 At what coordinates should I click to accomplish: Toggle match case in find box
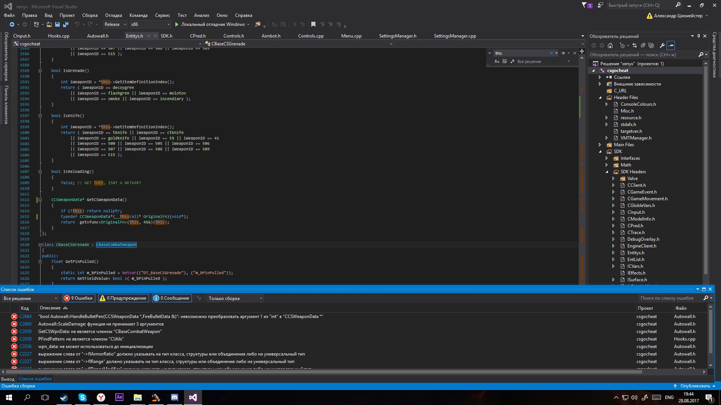coord(497,61)
